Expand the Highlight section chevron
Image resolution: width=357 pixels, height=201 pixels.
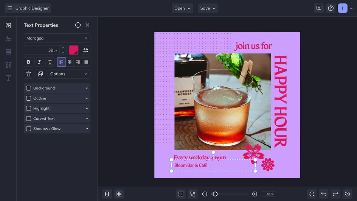coord(87,109)
